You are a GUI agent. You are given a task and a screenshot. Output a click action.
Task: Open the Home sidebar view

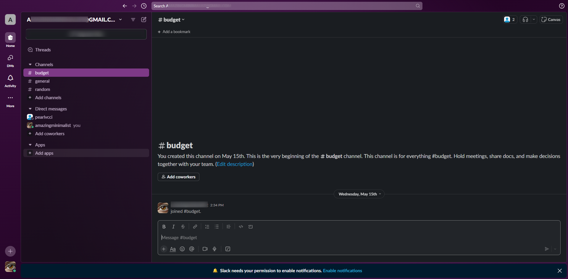10,40
